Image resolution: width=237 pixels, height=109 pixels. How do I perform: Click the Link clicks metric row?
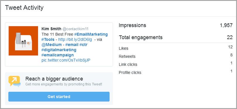pyautogui.click(x=176, y=64)
